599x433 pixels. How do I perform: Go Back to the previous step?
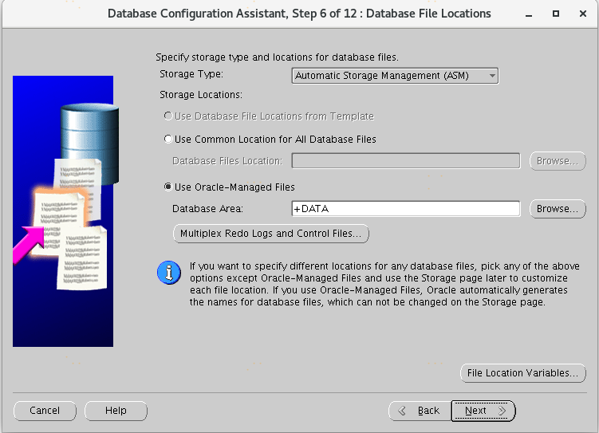pyautogui.click(x=419, y=411)
